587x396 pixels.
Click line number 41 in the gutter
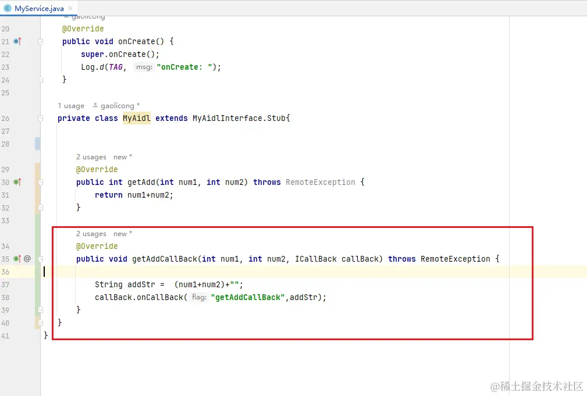click(x=5, y=336)
